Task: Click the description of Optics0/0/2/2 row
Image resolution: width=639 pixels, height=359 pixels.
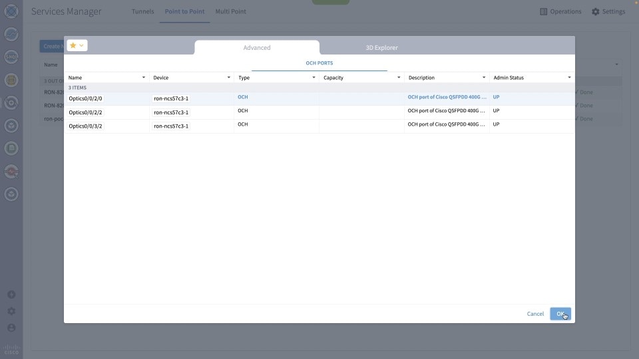Action: tap(447, 111)
